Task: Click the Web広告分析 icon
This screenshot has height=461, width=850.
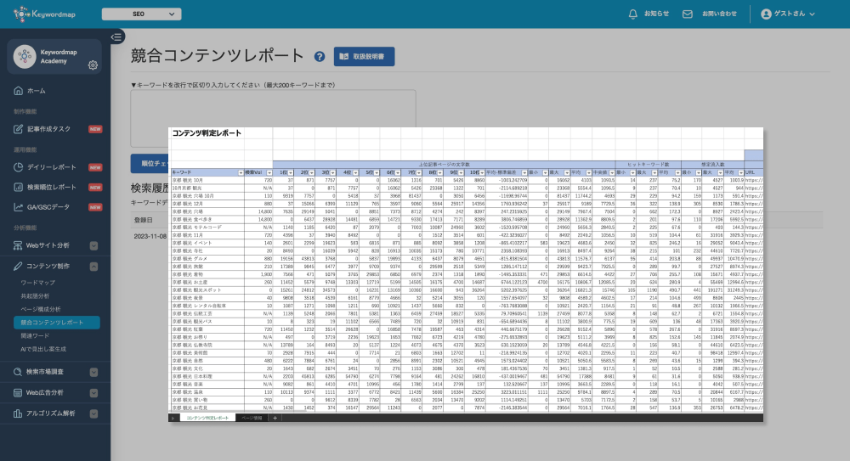Action: tap(19, 393)
